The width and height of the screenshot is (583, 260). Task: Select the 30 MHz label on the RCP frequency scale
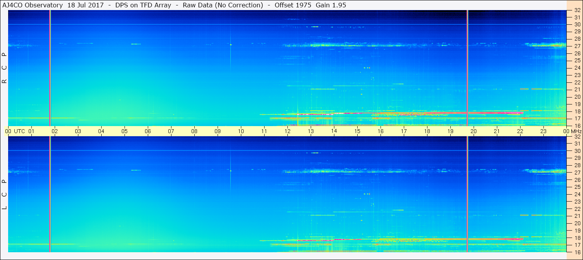click(x=577, y=24)
